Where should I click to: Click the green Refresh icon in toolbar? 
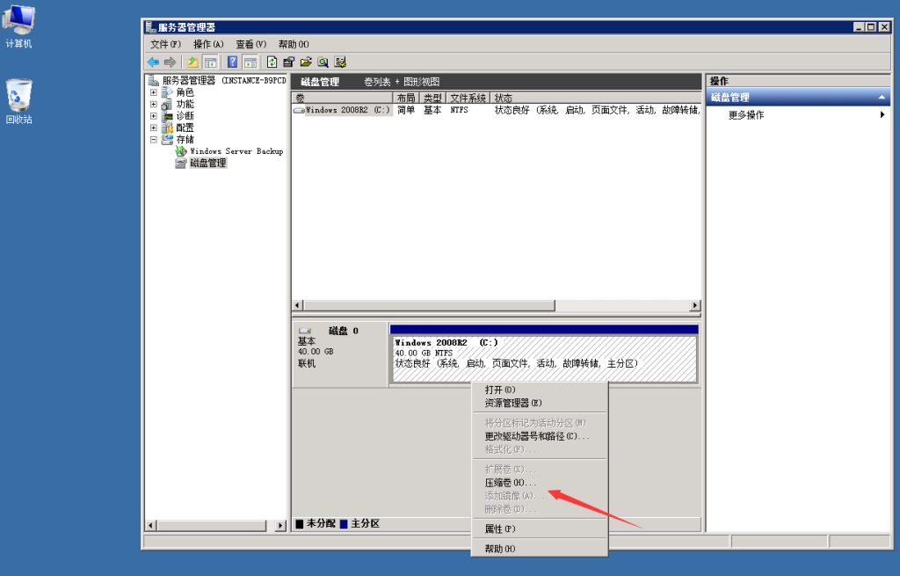click(272, 62)
